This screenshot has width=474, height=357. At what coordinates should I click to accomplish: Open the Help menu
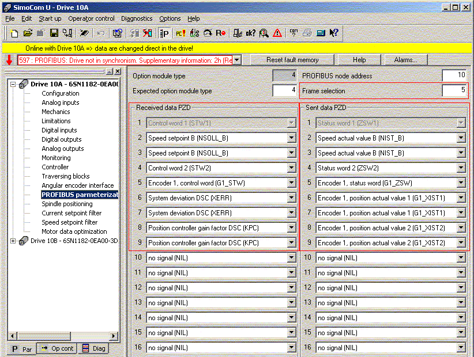[x=194, y=18]
